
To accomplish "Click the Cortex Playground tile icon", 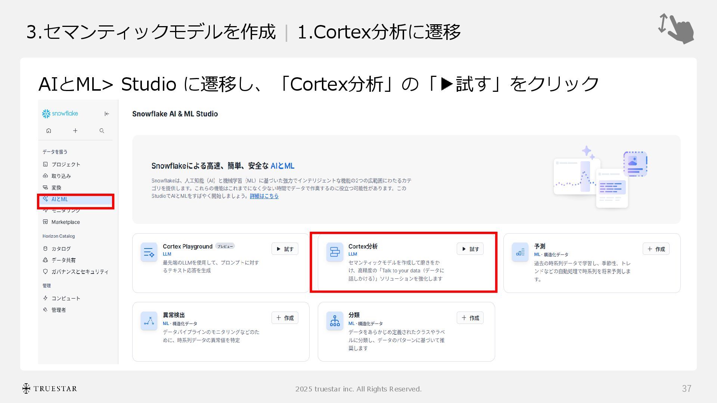I will point(149,252).
